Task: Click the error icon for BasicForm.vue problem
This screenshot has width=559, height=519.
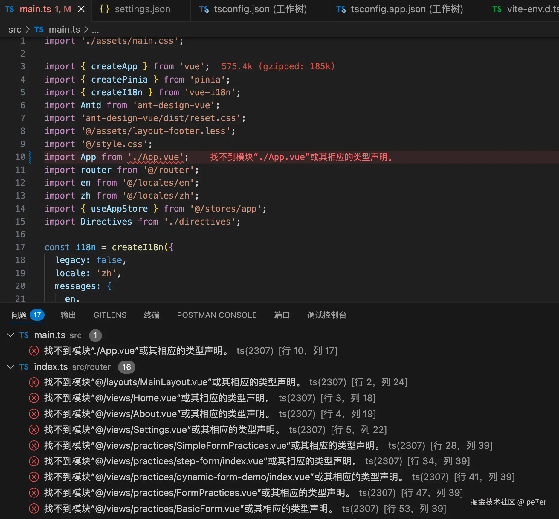Action: (34, 509)
